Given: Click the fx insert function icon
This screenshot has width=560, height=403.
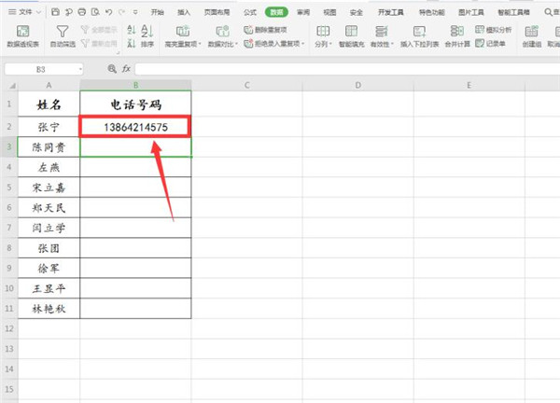Looking at the screenshot, I should pos(126,69).
